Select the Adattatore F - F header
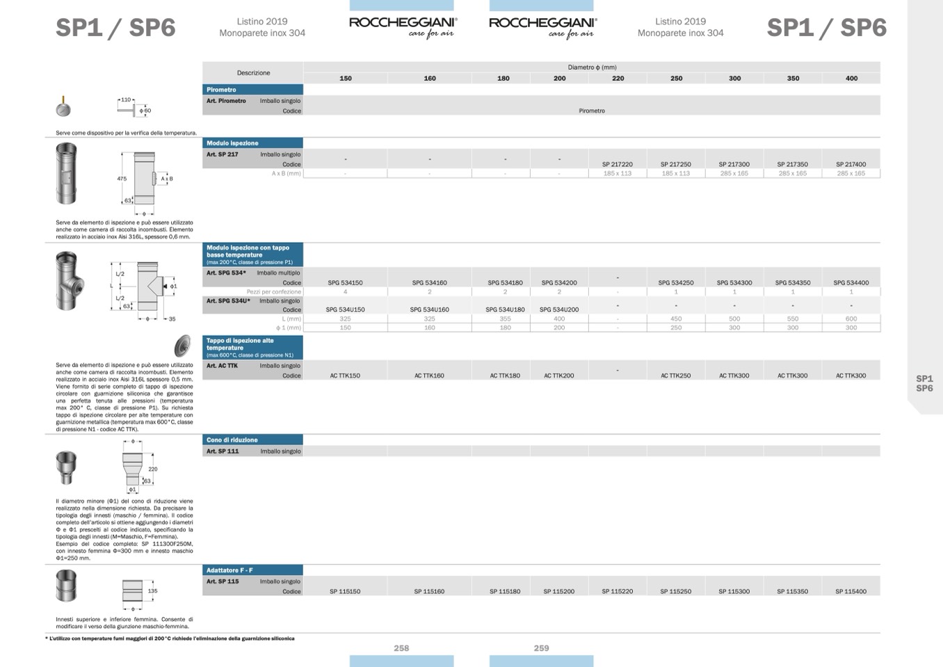 coord(252,570)
